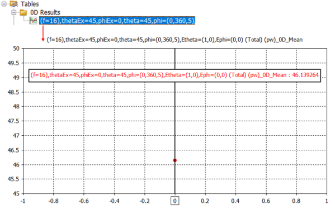Click the red curve value label box

pyautogui.click(x=174, y=75)
